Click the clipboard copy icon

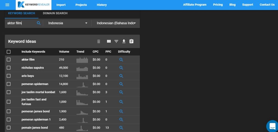(131, 41)
